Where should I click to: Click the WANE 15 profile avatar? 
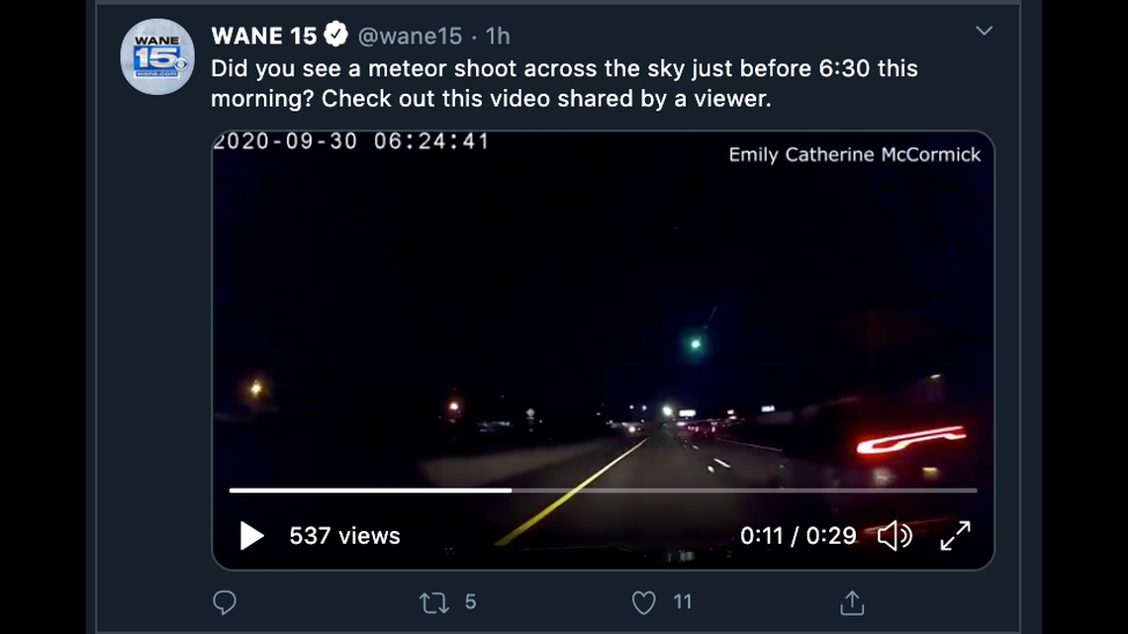pyautogui.click(x=156, y=56)
